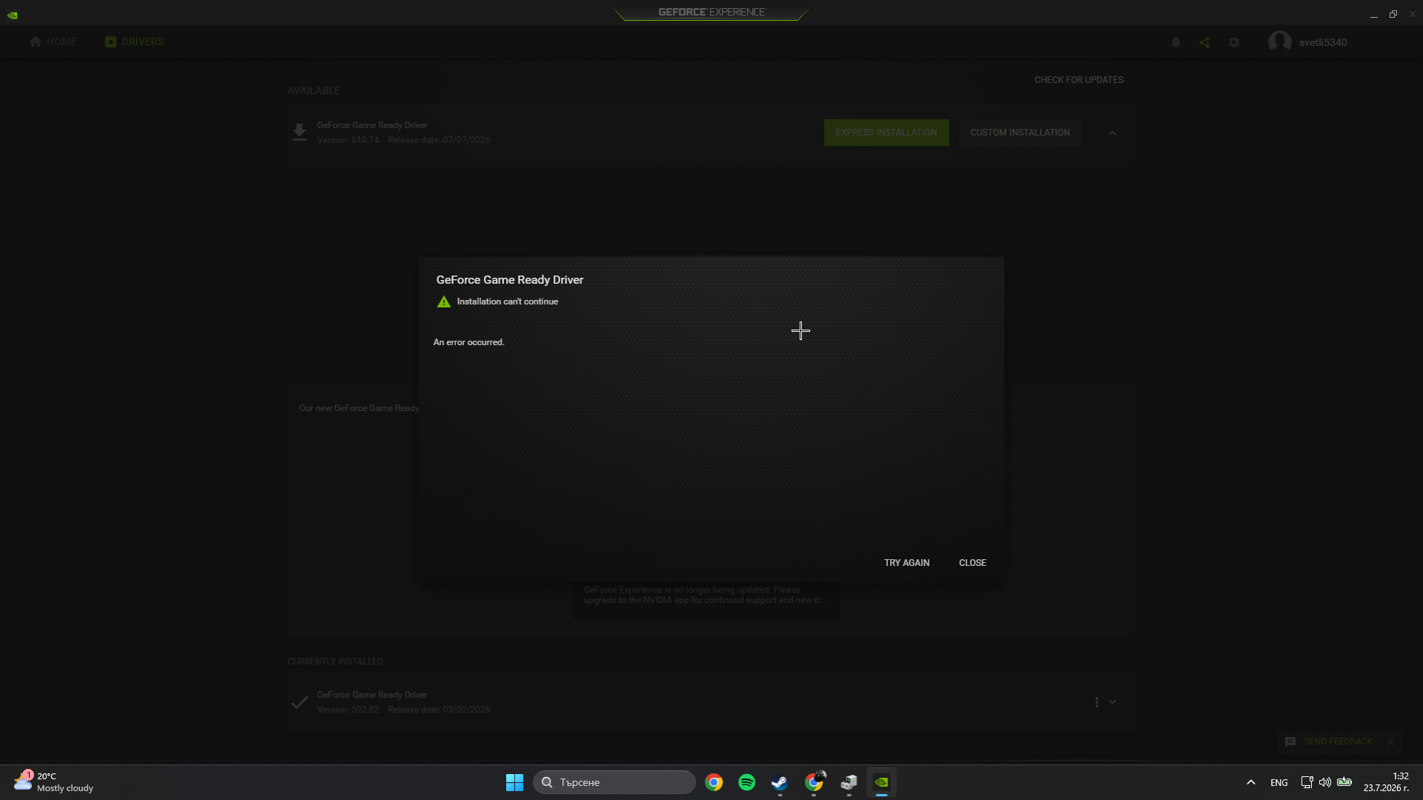Open the second Chrome profile taskbar icon
The image size is (1423, 800).
(814, 782)
